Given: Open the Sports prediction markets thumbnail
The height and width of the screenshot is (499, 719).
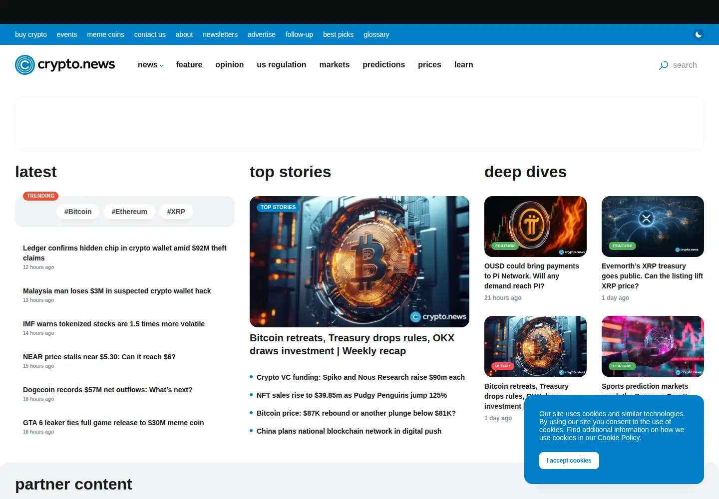Looking at the screenshot, I should pos(653,346).
